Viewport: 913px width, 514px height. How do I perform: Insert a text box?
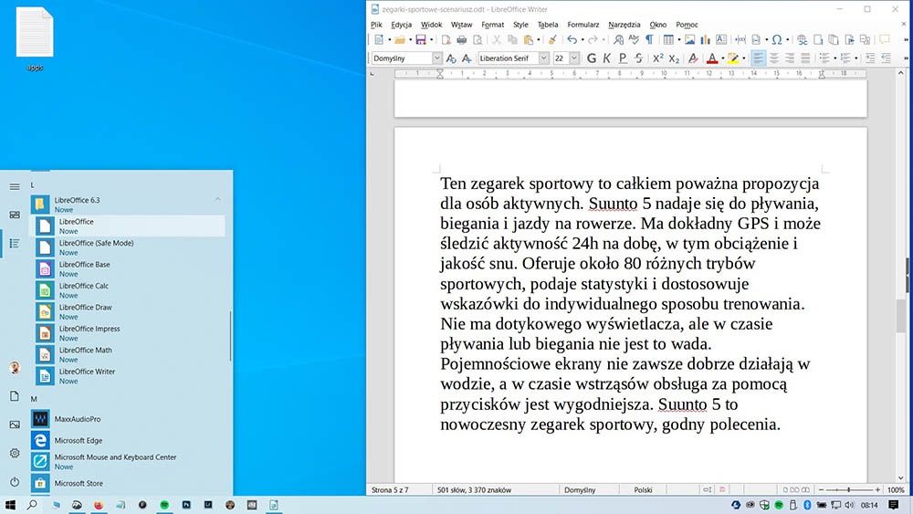pyautogui.click(x=721, y=39)
